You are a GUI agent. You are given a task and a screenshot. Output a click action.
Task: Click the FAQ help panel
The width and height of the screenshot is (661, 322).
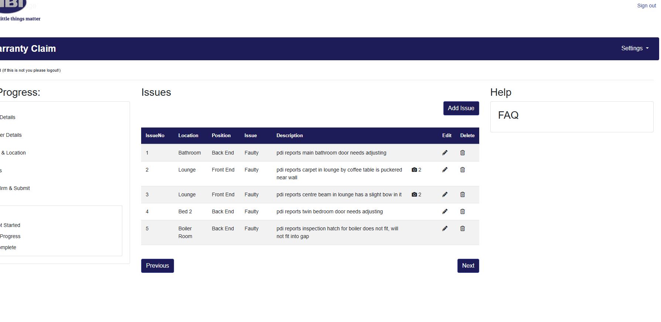coord(508,115)
